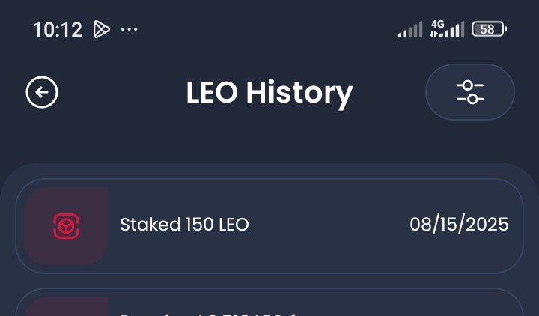Tap the battery indicator showing 58
Image resolution: width=539 pixels, height=316 pixels.
pyautogui.click(x=489, y=29)
